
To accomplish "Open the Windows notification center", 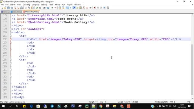I will pyautogui.click(x=189, y=106).
